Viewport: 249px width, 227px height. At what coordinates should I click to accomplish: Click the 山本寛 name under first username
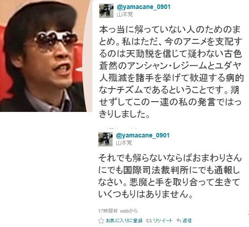point(125,14)
